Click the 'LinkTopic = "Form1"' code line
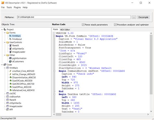This screenshot has height=120, width=154. [x=73, y=54]
